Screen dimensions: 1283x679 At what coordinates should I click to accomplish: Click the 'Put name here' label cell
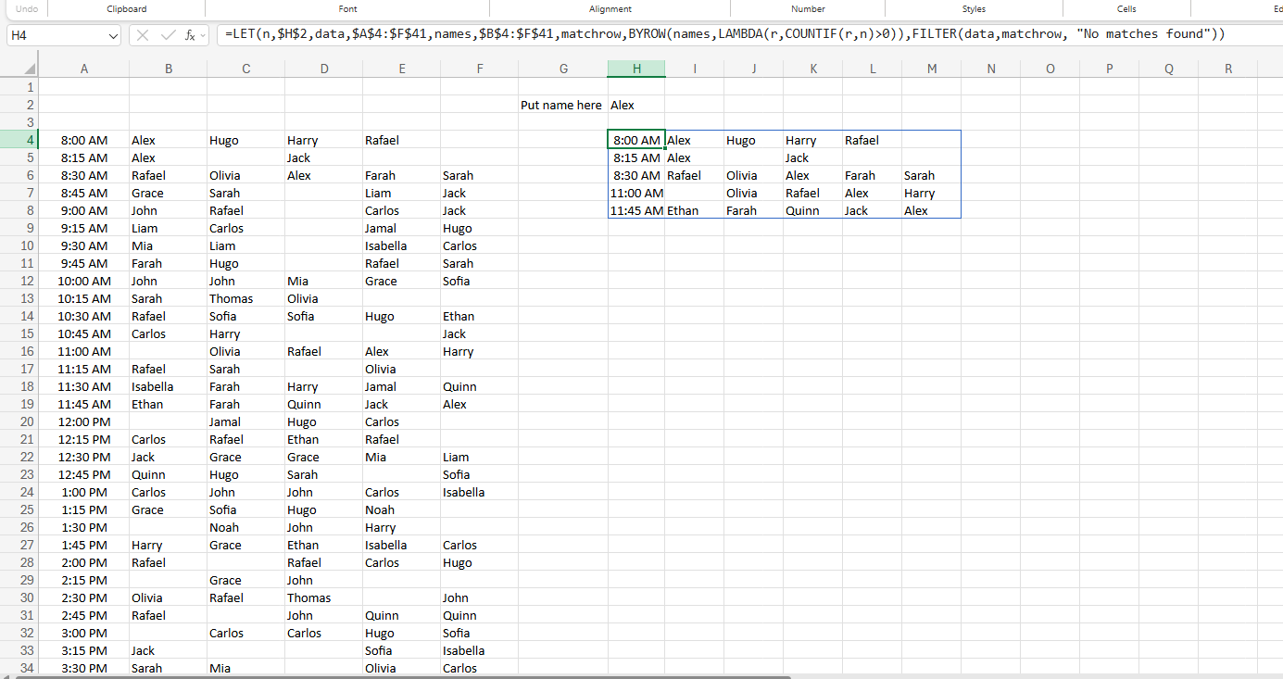click(x=561, y=105)
